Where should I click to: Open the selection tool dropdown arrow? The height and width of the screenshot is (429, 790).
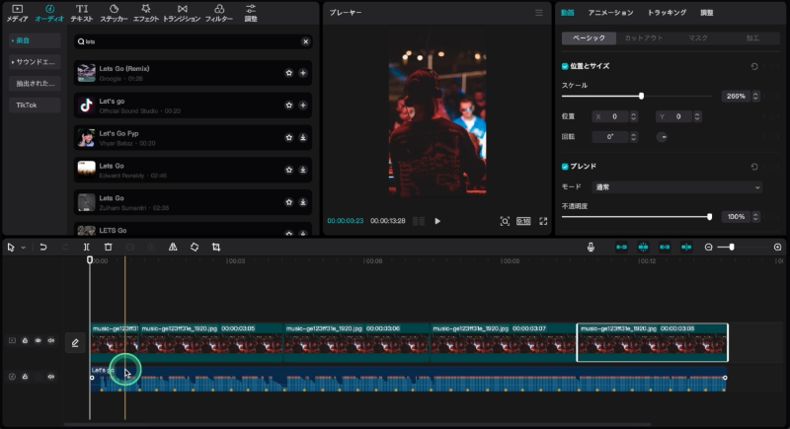pyautogui.click(x=23, y=248)
